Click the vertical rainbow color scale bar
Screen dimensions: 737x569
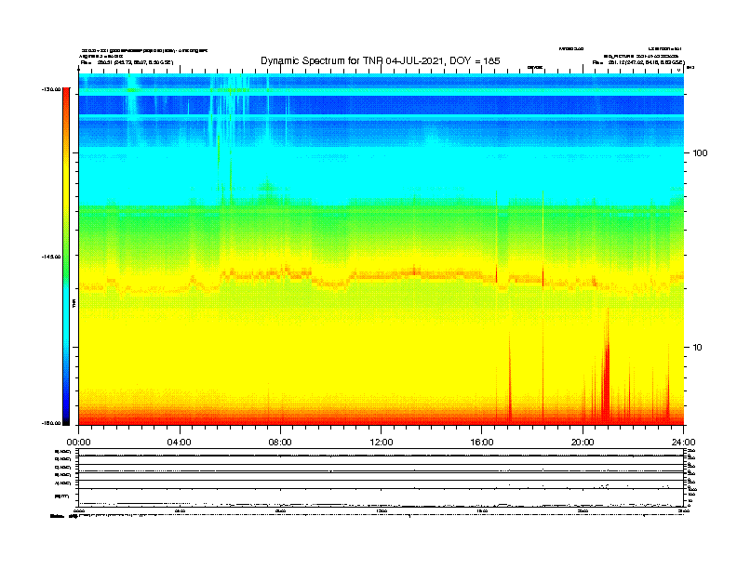click(x=66, y=257)
